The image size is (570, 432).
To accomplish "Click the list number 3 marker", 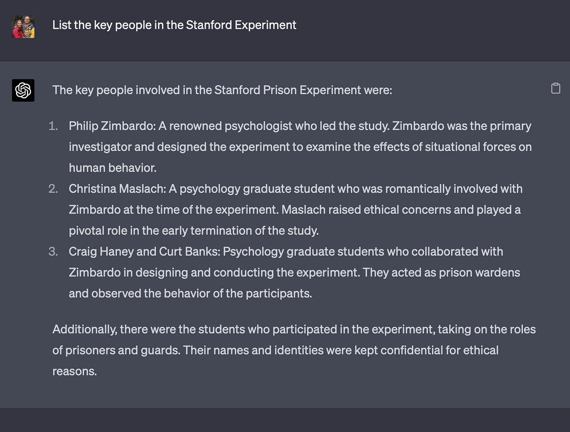I will coord(53,252).
